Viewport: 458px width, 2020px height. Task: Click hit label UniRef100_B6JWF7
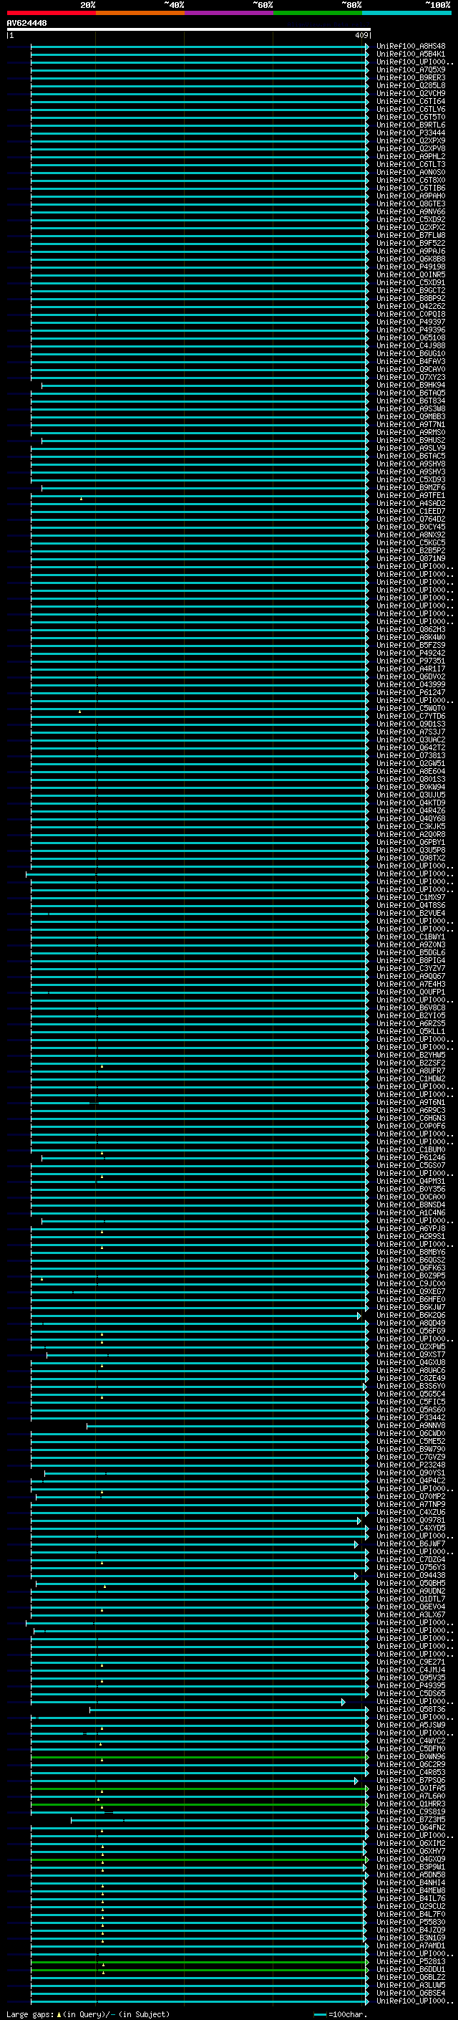411,1543
